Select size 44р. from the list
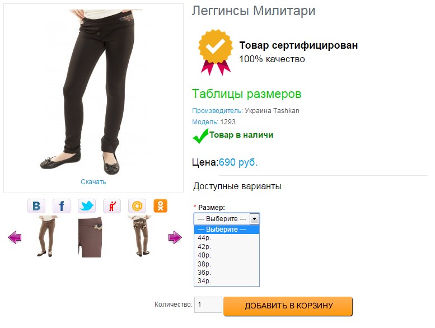The image size is (435, 328). 204,238
